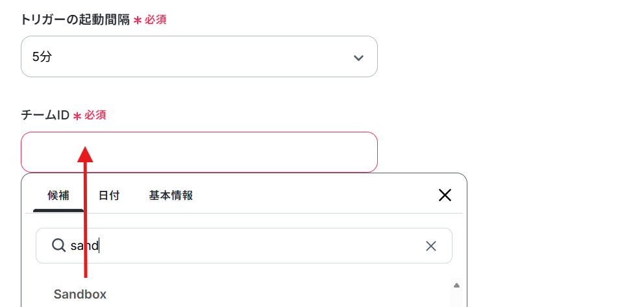Select the 候補 tab
Image resolution: width=644 pixels, height=307 pixels.
click(58, 196)
